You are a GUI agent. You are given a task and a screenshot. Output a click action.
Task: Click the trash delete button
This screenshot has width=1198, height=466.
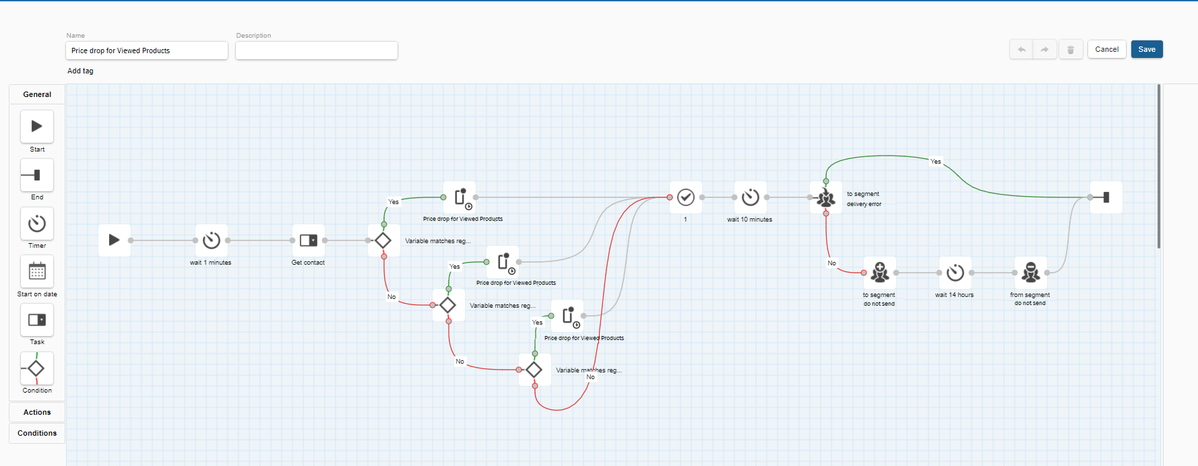1071,50
